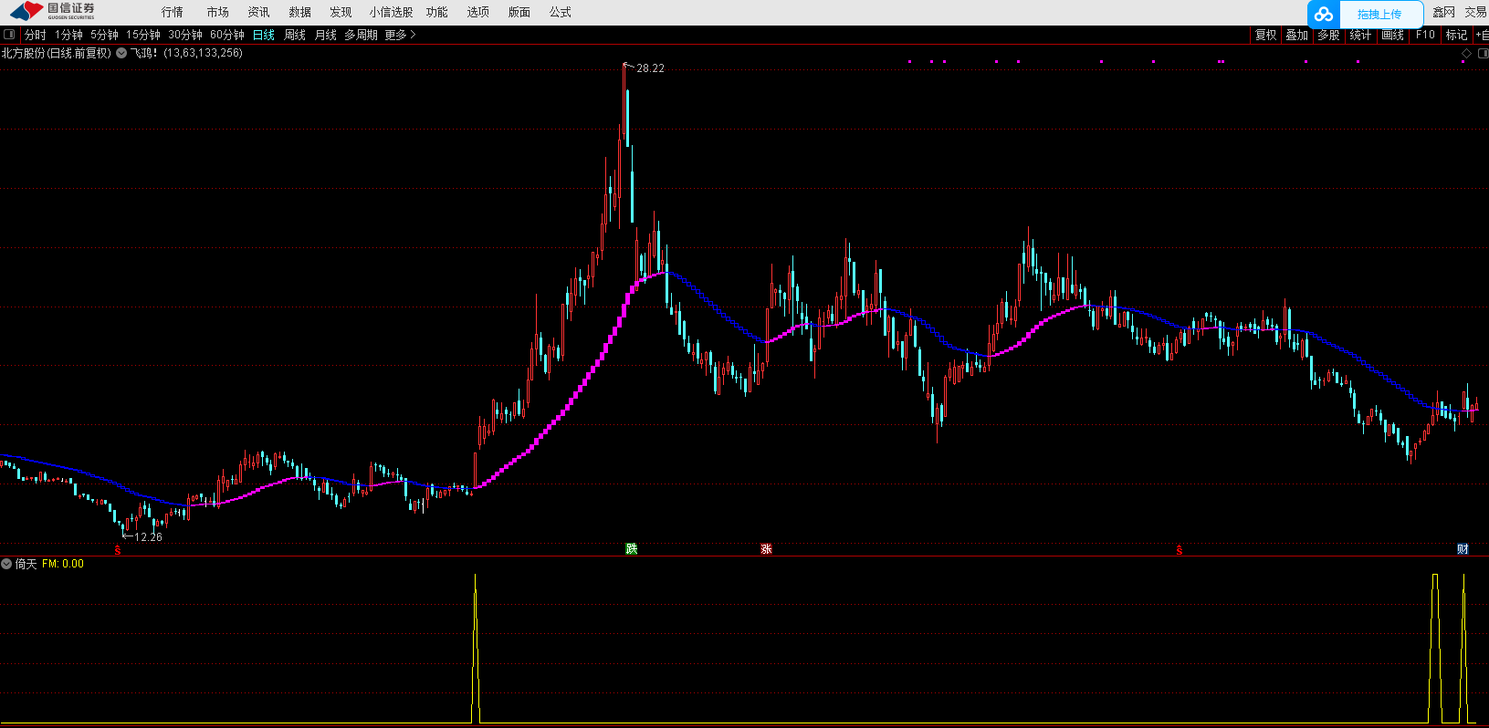
Task: Click the Baidu cloud upload icon
Action: pos(1324,14)
